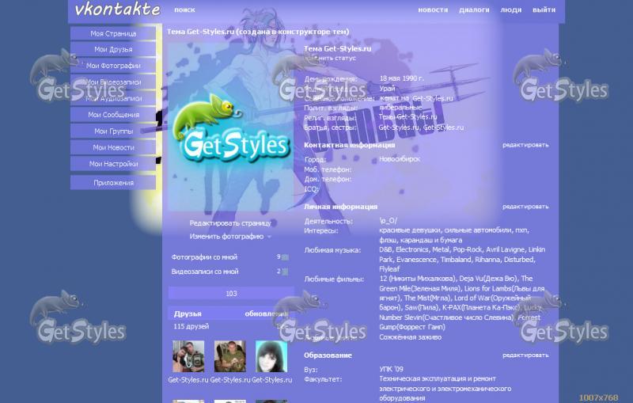The width and height of the screenshot is (633, 403).
Task: Click birthday date 18 мая 1990 г.
Action: pyautogui.click(x=402, y=78)
